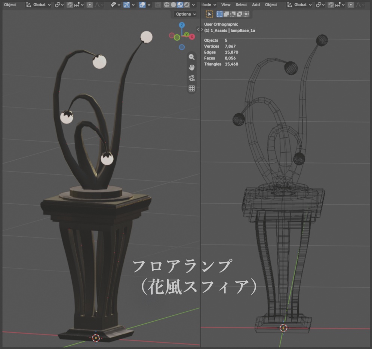The width and height of the screenshot is (372, 349).
Task: Toggle viewport gizmos in left viewport
Action: [x=126, y=5]
